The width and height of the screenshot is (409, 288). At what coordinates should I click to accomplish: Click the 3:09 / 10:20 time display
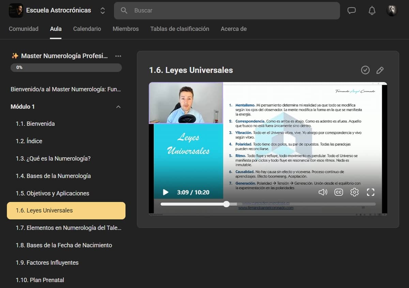tap(193, 192)
